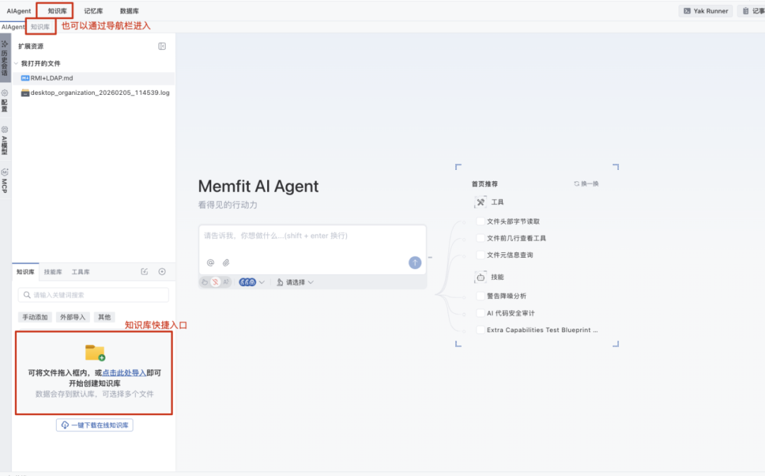This screenshot has height=476, width=765.
Task: Select the 知识库 page tab
Action: (x=40, y=27)
